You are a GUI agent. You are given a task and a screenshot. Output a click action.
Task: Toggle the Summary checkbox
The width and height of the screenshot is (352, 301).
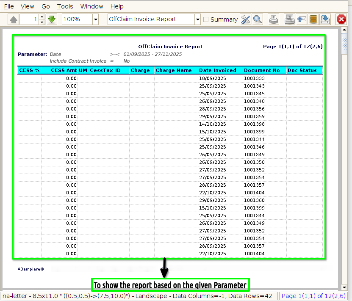pyautogui.click(x=205, y=19)
